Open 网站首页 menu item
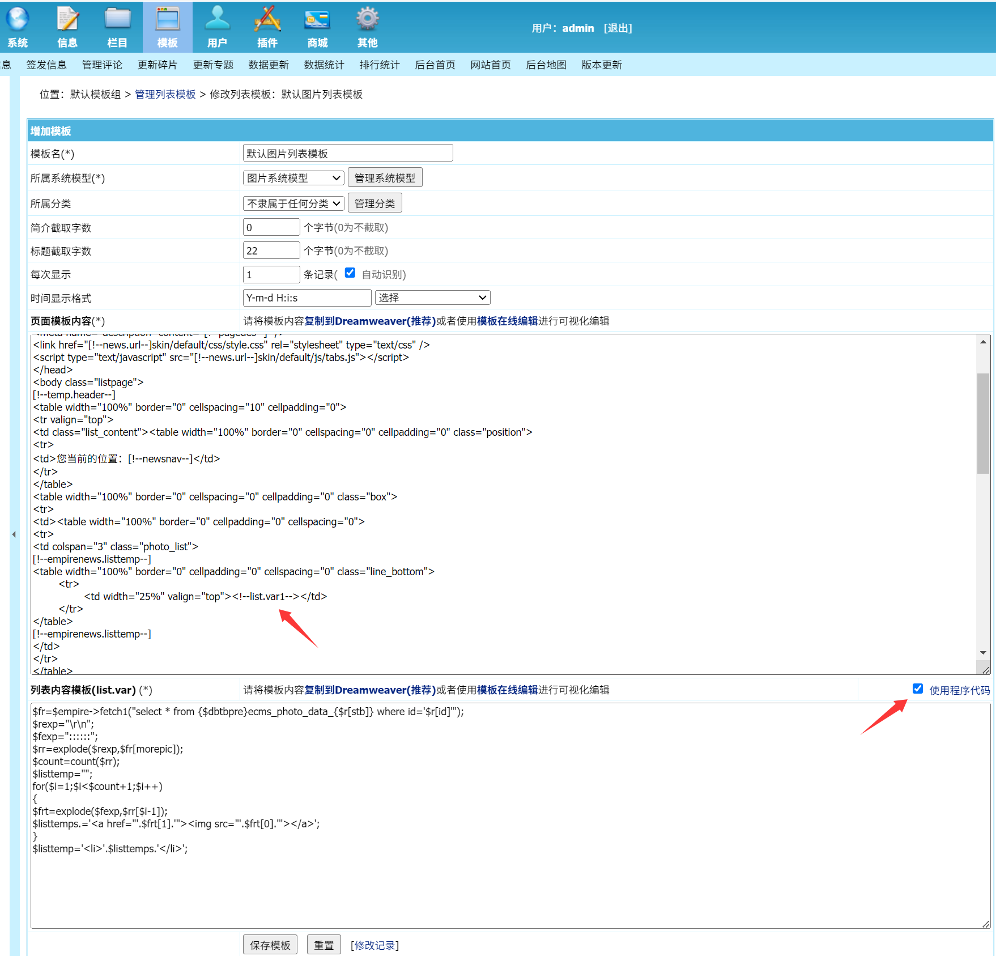Screen dimensions: 996x956 pyautogui.click(x=491, y=65)
